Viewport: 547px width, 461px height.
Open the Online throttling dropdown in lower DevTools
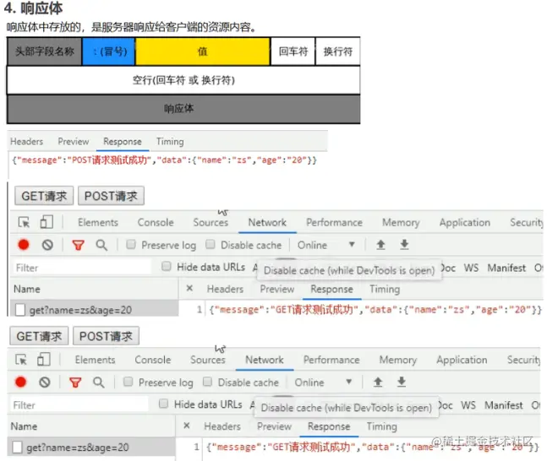coord(323,382)
